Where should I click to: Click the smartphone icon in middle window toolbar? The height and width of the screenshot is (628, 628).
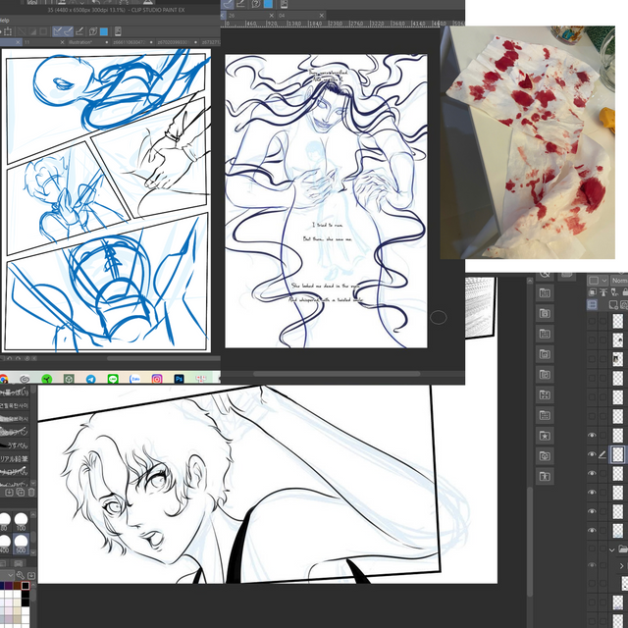tap(284, 4)
